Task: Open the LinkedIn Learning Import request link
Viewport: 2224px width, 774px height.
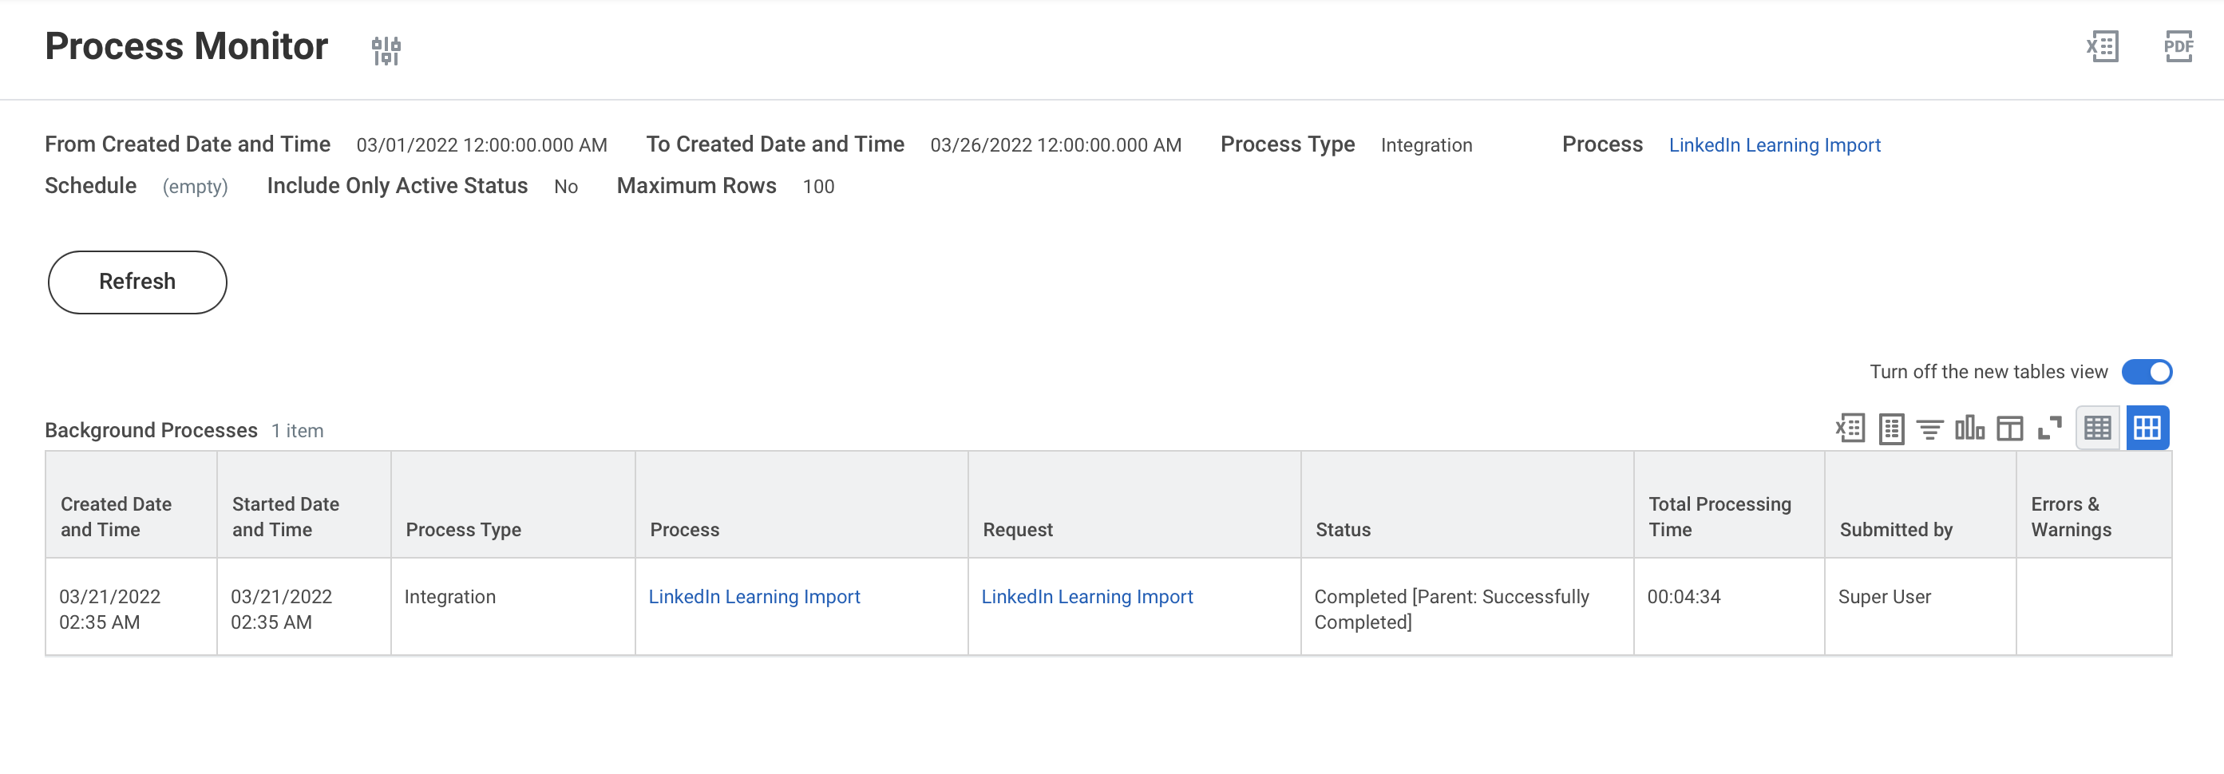Action: point(1087,596)
